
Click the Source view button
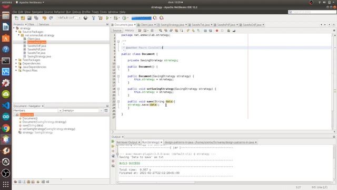pos(117,31)
